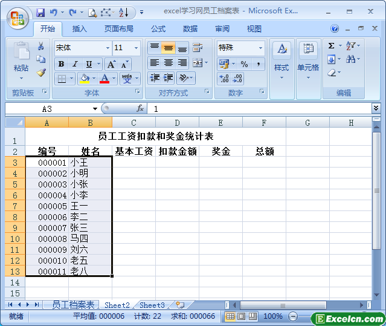Click the Save icon in quick access toolbar

coord(40,12)
